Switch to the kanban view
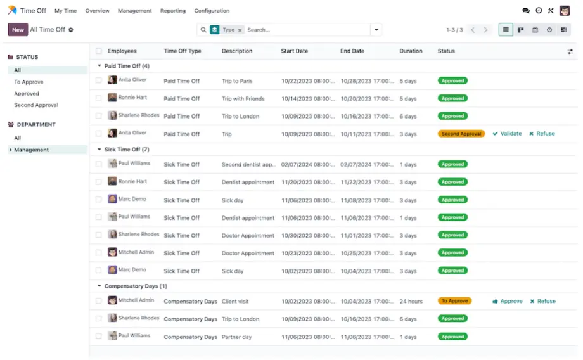The width and height of the screenshot is (583, 360). 520,30
